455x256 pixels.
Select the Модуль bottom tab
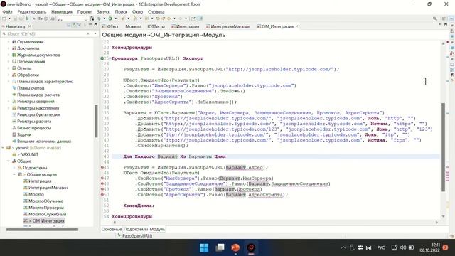tap(157, 229)
